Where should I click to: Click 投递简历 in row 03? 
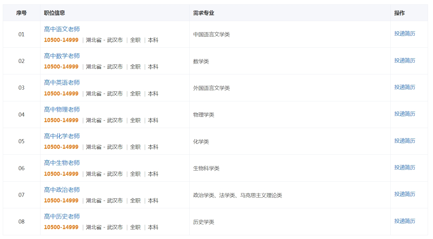click(x=404, y=87)
